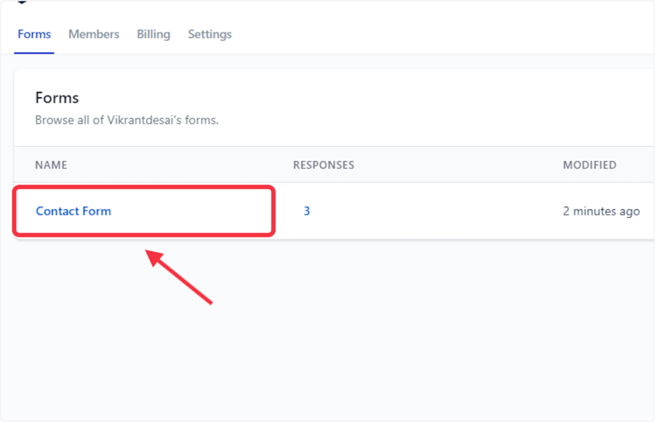Click header row gap between NAME and RESPONSES
The height and width of the screenshot is (422, 655).
[x=179, y=165]
